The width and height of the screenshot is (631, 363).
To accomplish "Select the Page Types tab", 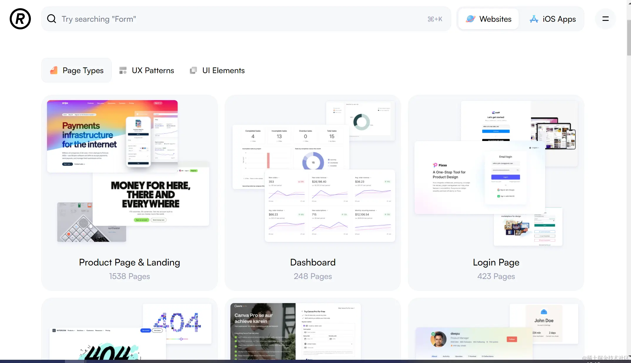I will tap(83, 70).
